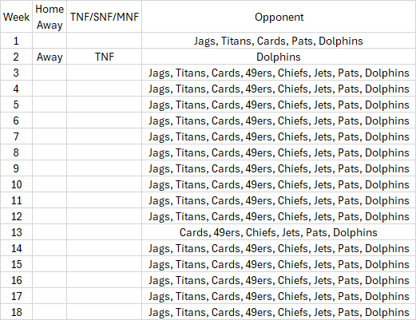Select the Week header cell
Screen dimensions: 416x320
coord(16,17)
